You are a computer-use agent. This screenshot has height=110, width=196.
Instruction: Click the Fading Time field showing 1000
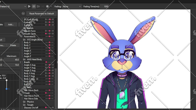[105, 6]
